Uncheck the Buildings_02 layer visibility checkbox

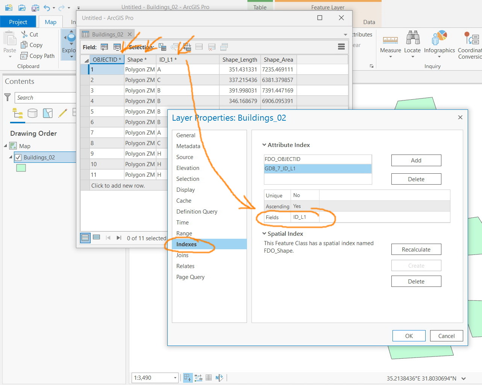coord(18,158)
